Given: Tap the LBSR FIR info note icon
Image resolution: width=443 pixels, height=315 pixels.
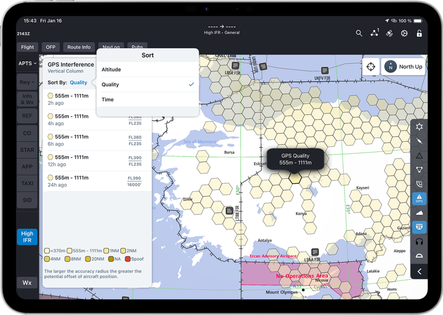Looking at the screenshot, I should pyautogui.click(x=235, y=66).
